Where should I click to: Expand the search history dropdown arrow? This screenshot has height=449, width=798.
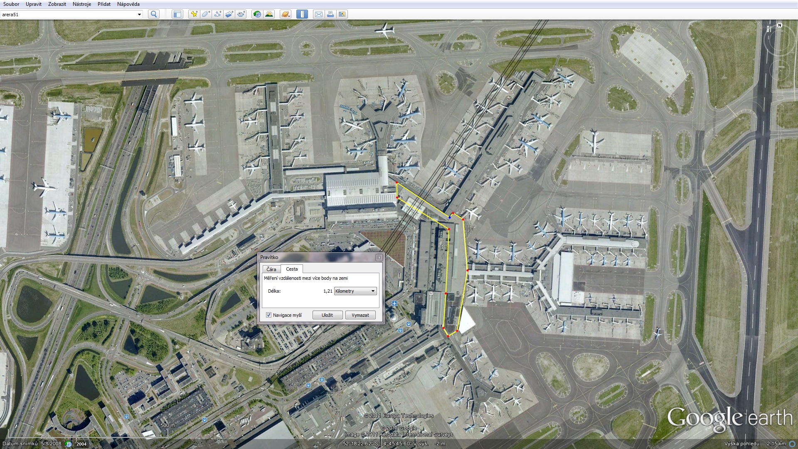pyautogui.click(x=139, y=15)
